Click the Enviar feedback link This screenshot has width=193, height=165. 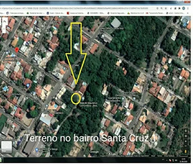tap(169, 156)
